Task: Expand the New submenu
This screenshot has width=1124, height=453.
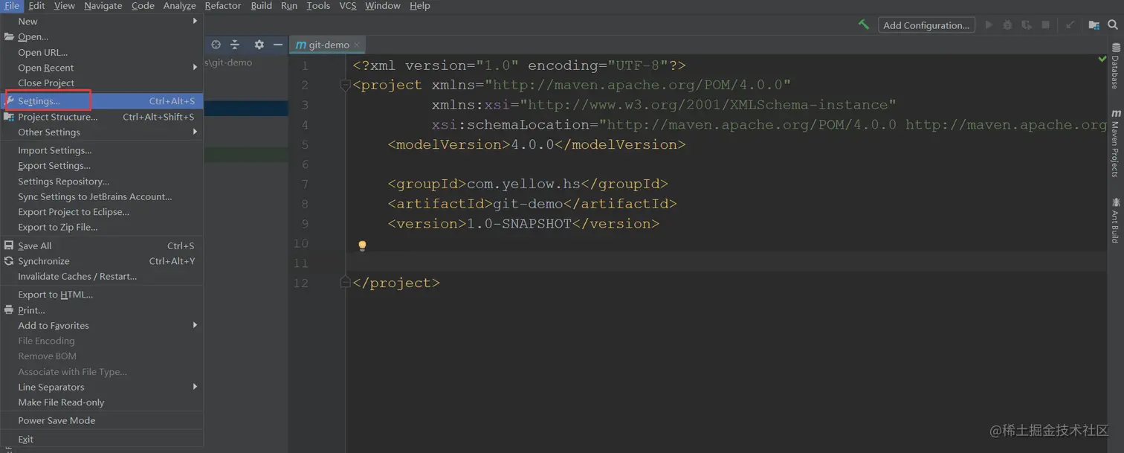Action: (102, 21)
